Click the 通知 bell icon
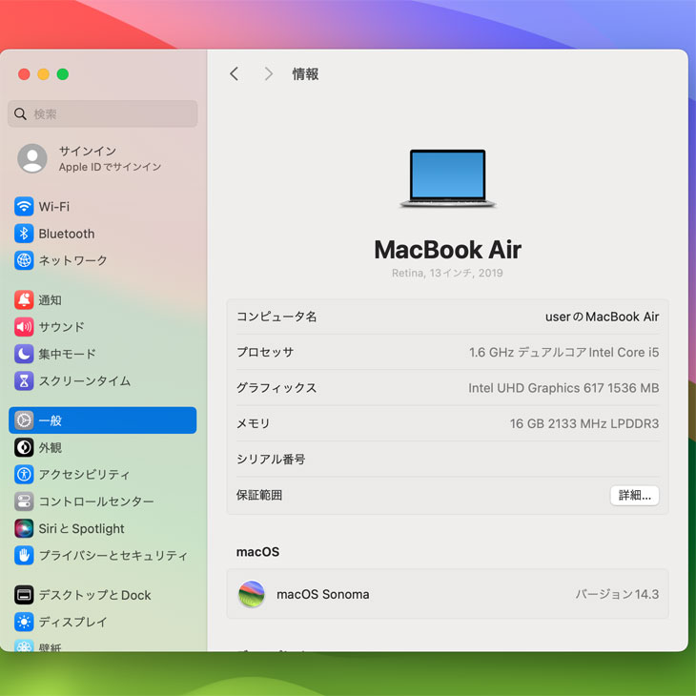Viewport: 696px width, 696px height. 24,300
